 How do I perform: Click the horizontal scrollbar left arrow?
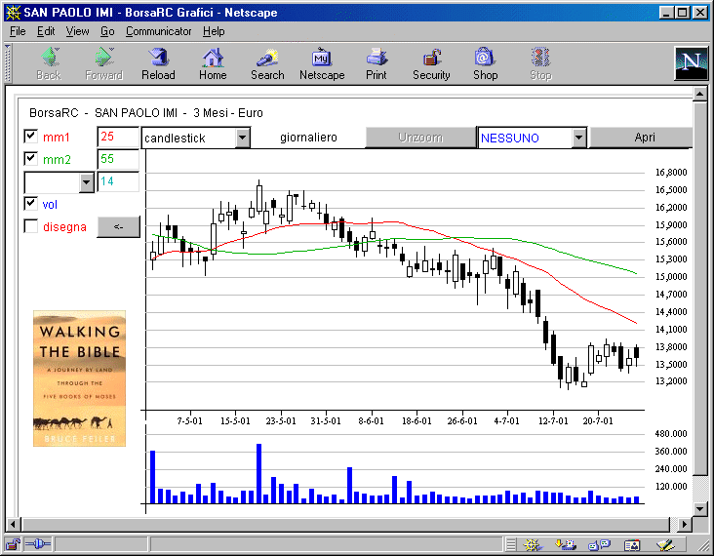13,524
